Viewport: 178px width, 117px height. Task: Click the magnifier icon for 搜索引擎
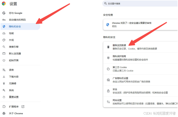(x=4, y=47)
